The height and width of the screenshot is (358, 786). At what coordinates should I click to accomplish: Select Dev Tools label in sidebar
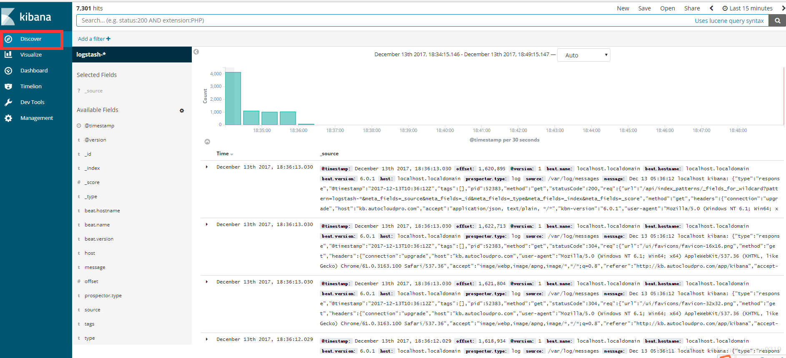click(33, 102)
